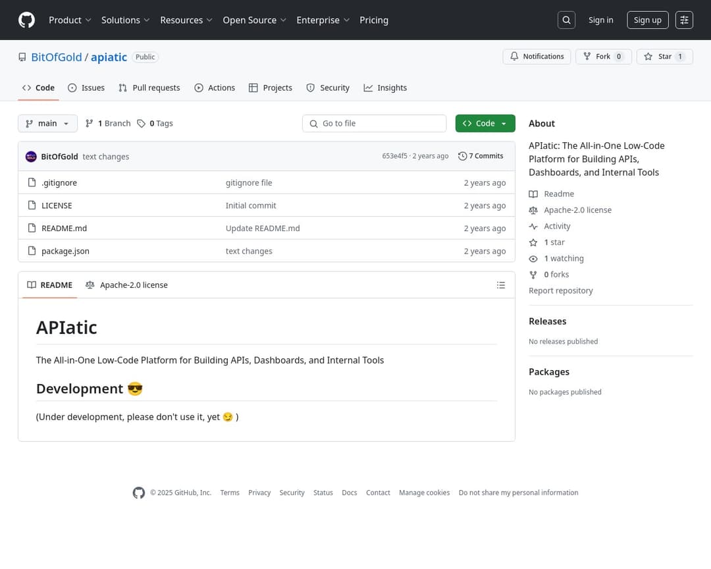Switch to Apache-2.0 license tab
Screen dimensions: 711x569
[x=126, y=285]
